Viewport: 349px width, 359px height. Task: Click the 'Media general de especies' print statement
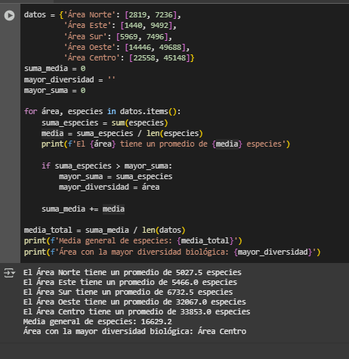[133, 241]
